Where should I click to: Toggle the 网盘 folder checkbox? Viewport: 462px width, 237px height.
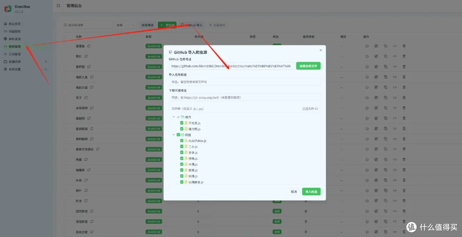(x=178, y=135)
